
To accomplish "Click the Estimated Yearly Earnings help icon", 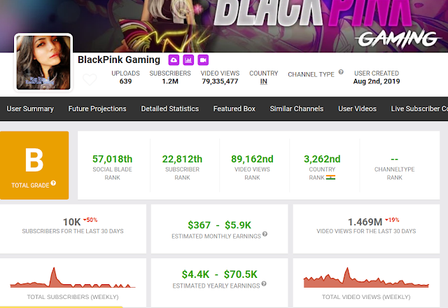I will 264,283.
